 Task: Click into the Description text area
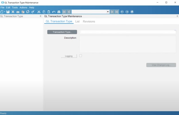(128, 44)
